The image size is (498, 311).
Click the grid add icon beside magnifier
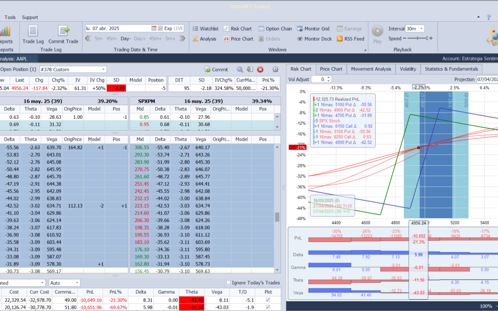tap(250, 70)
